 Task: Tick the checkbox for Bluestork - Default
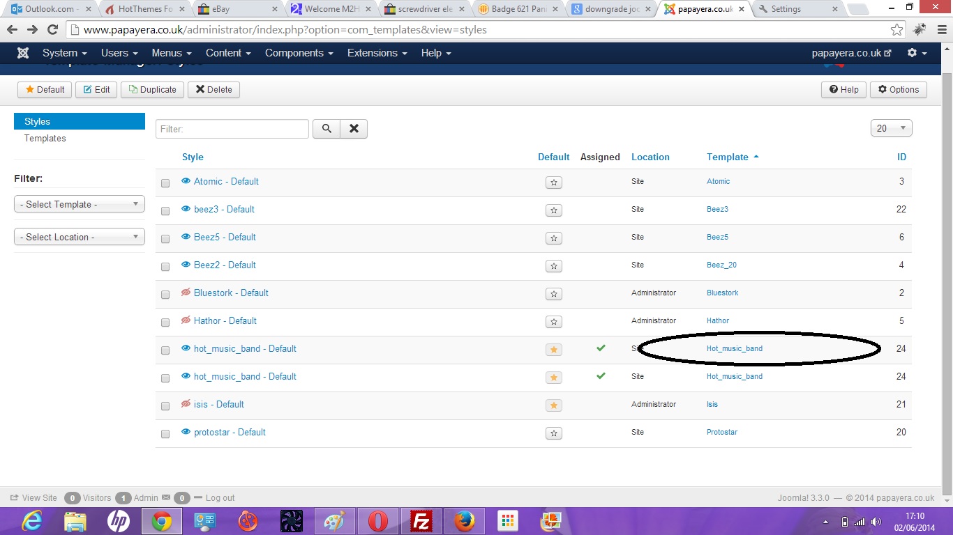click(165, 295)
